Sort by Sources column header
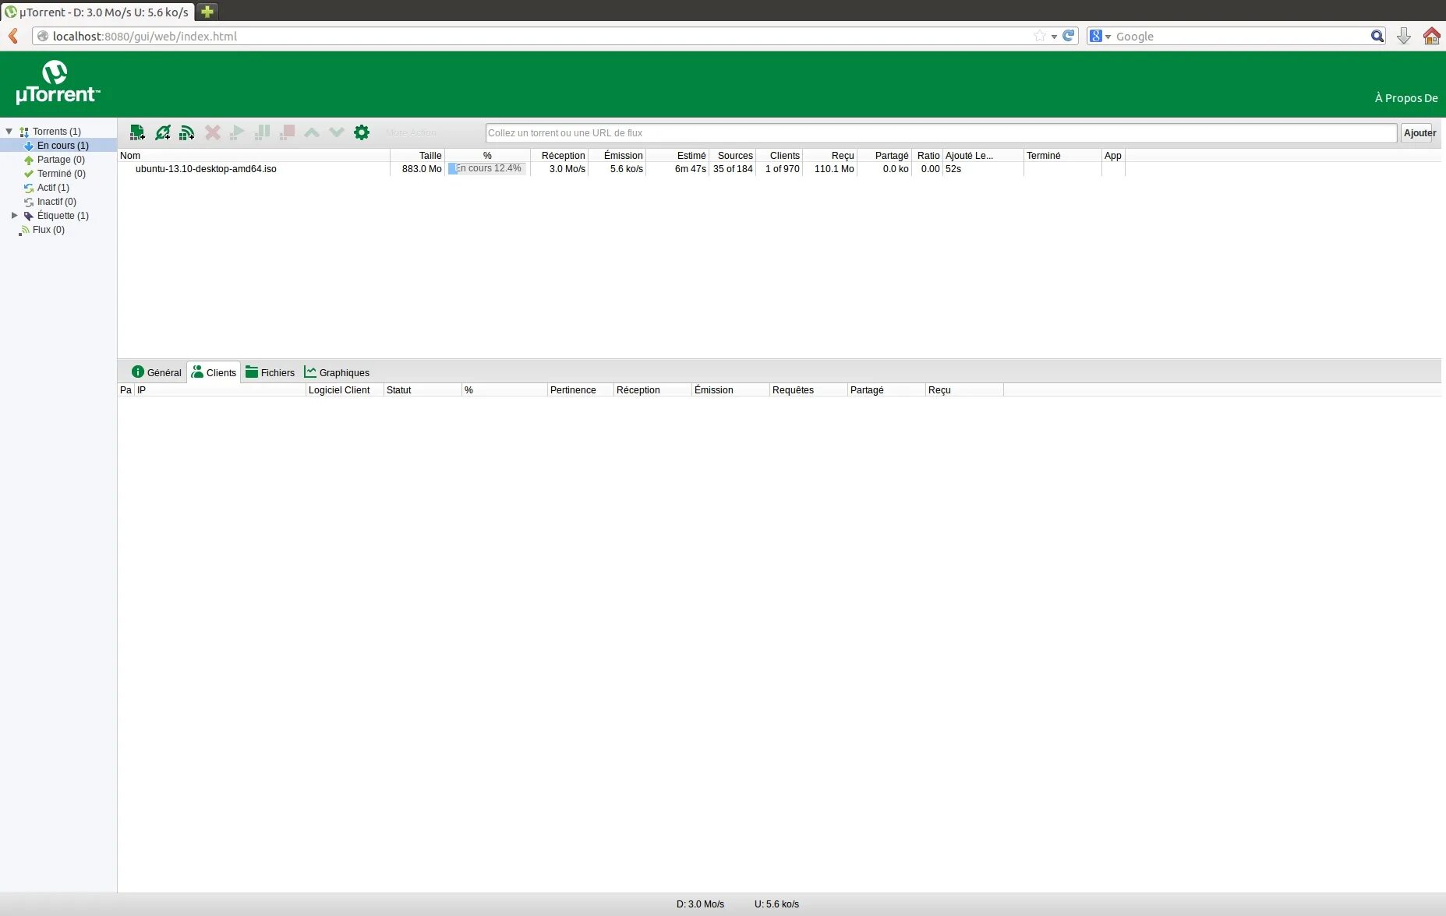The height and width of the screenshot is (916, 1446). click(732, 156)
